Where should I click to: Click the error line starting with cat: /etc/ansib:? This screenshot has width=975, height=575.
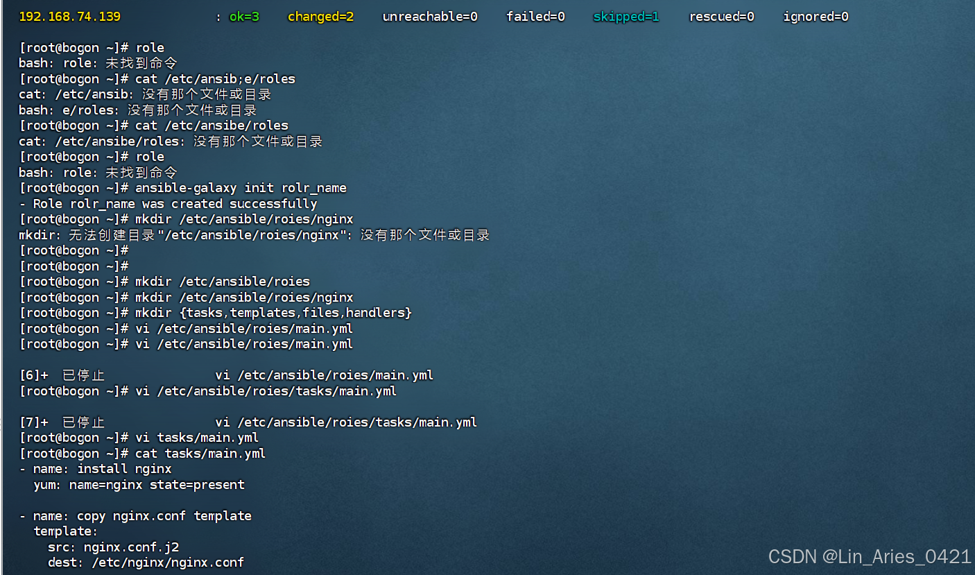tap(145, 94)
